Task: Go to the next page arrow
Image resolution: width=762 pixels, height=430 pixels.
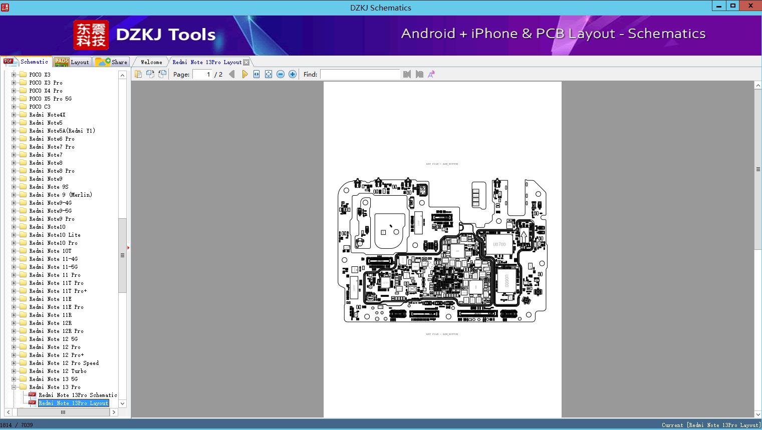Action: [244, 74]
